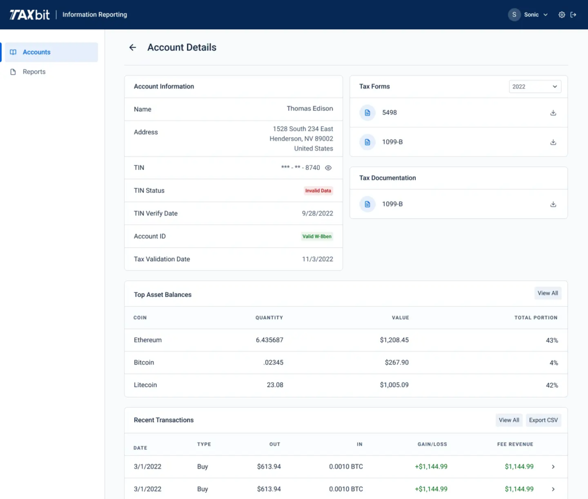Export recent transactions as CSV

point(543,420)
